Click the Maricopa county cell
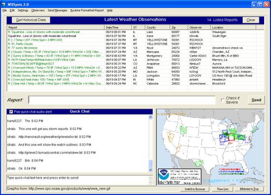This screenshot has height=195, width=271. (153, 52)
